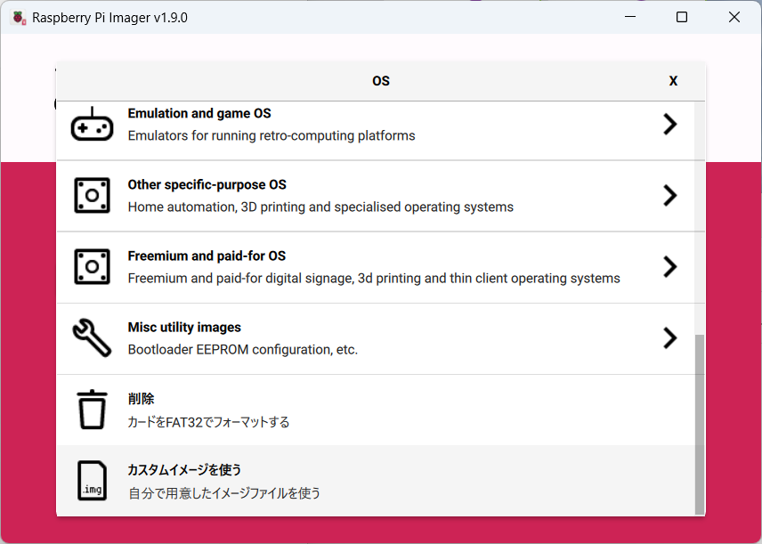Click the text 'Home automation, 3D printing and specialised operating systems'
This screenshot has width=762, height=544.
click(320, 207)
